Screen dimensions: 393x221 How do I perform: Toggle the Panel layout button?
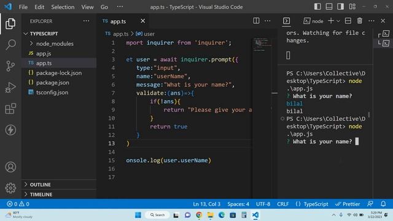(x=329, y=7)
